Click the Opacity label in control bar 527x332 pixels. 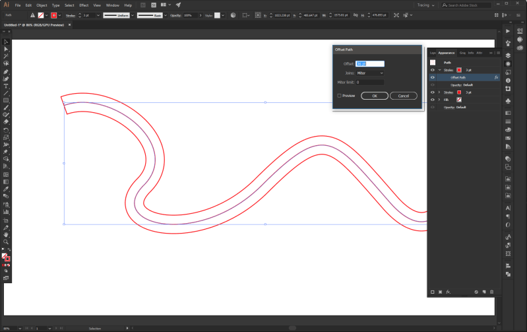(175, 15)
